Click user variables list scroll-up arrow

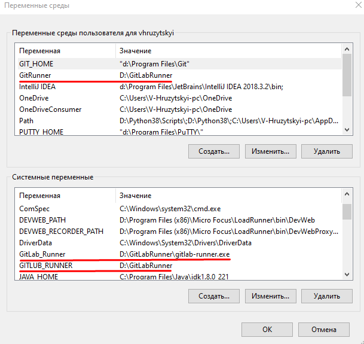click(x=347, y=49)
